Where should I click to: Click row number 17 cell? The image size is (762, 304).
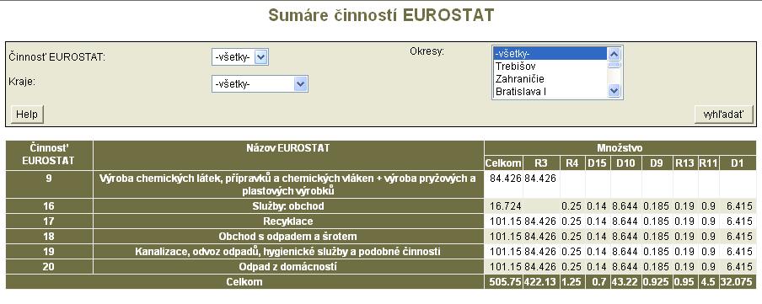pyautogui.click(x=49, y=221)
